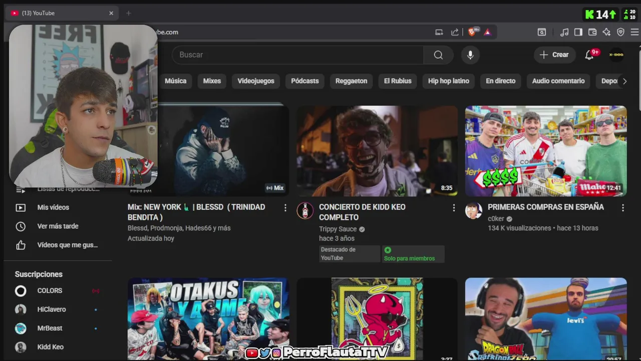Screen dimensions: 641x361
Task: Start voice search with the microphone
Action: 470,55
